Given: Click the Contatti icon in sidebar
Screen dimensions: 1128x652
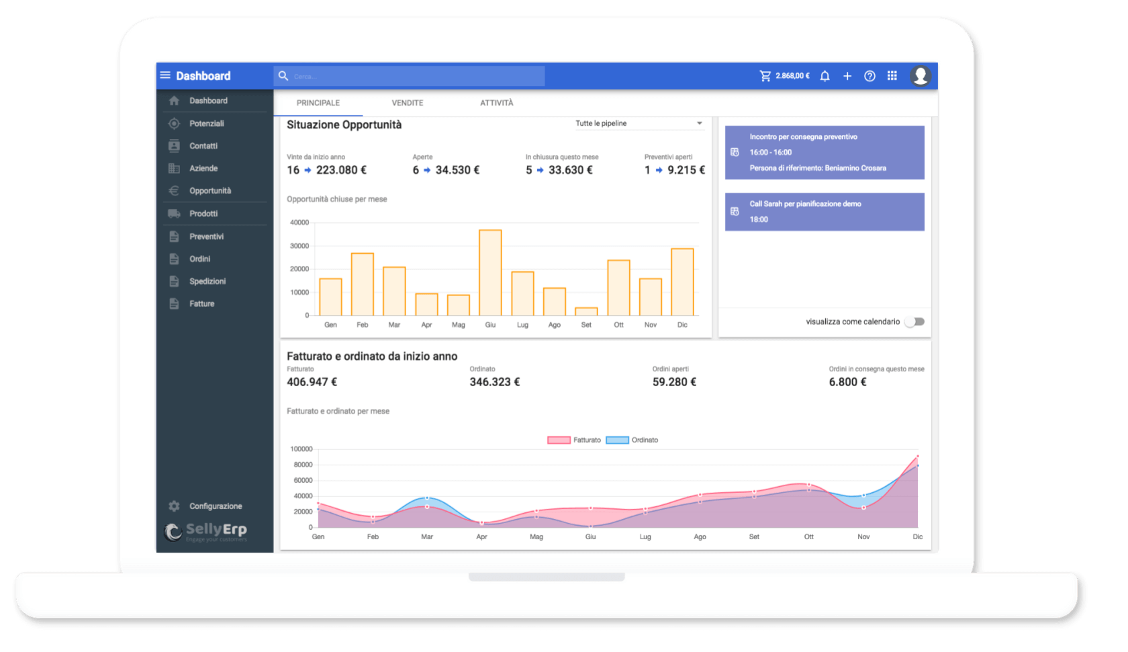Looking at the screenshot, I should click(x=174, y=146).
